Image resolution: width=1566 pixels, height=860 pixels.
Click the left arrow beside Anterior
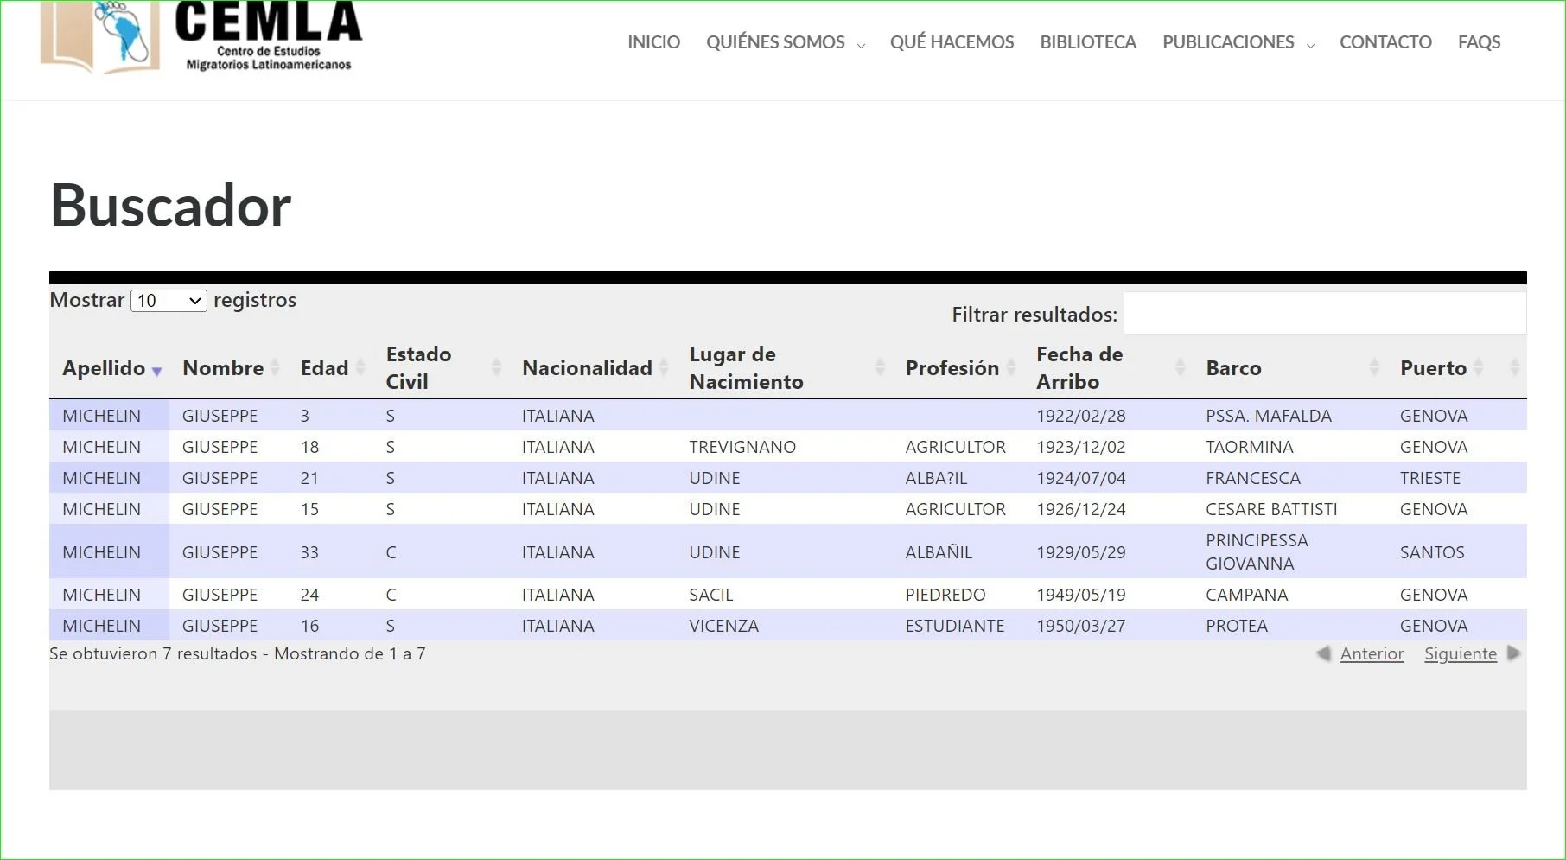point(1323,653)
